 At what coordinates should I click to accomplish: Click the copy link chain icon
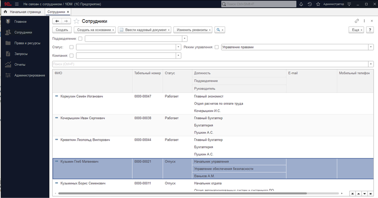(357, 21)
